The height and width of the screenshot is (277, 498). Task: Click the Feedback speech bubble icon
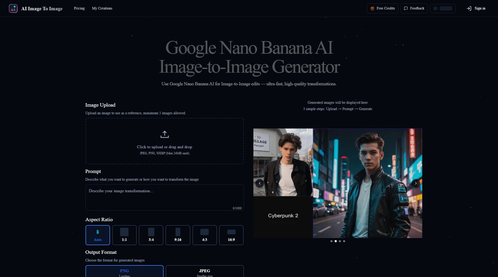click(x=406, y=8)
